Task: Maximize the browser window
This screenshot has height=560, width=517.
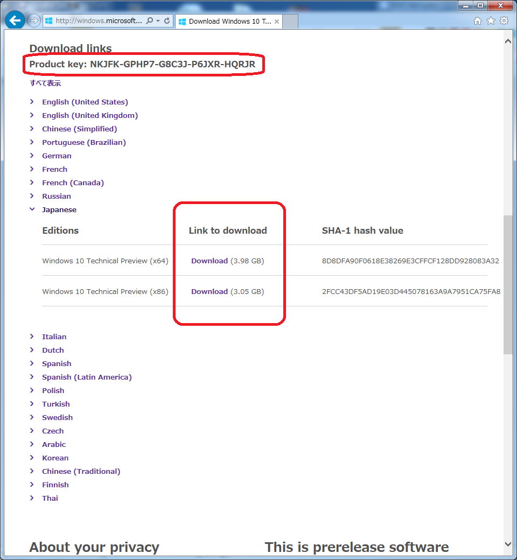Action: click(480, 6)
